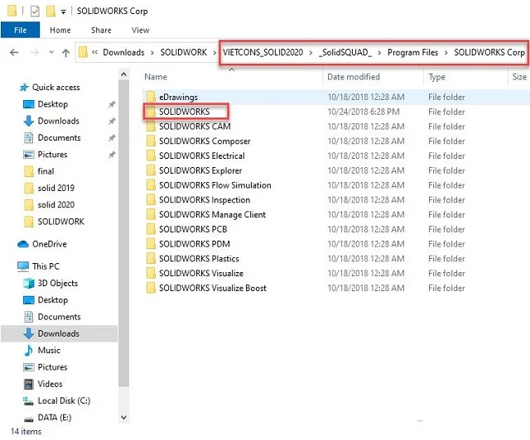Open the recent locations dropdown
This screenshot has width=530, height=440.
[x=51, y=52]
